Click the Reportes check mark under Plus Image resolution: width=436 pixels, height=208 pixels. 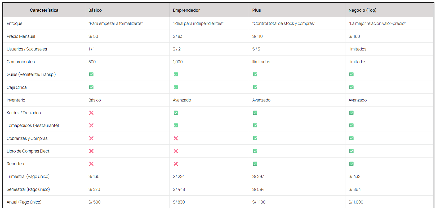click(x=255, y=164)
